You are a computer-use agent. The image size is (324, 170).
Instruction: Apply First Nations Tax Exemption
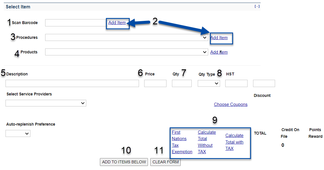tap(182, 142)
